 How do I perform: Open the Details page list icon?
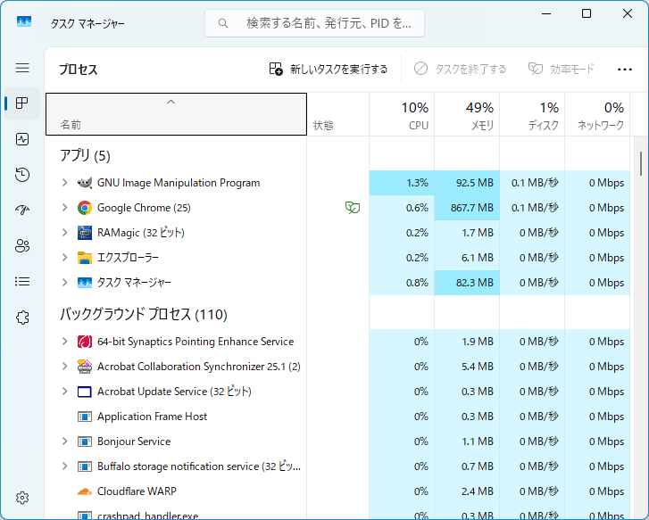point(22,282)
